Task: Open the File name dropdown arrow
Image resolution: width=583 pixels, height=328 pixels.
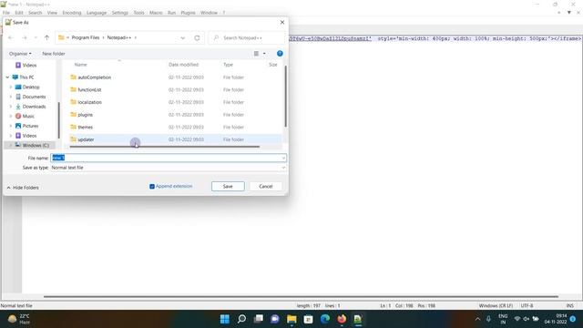Action: coord(283,158)
